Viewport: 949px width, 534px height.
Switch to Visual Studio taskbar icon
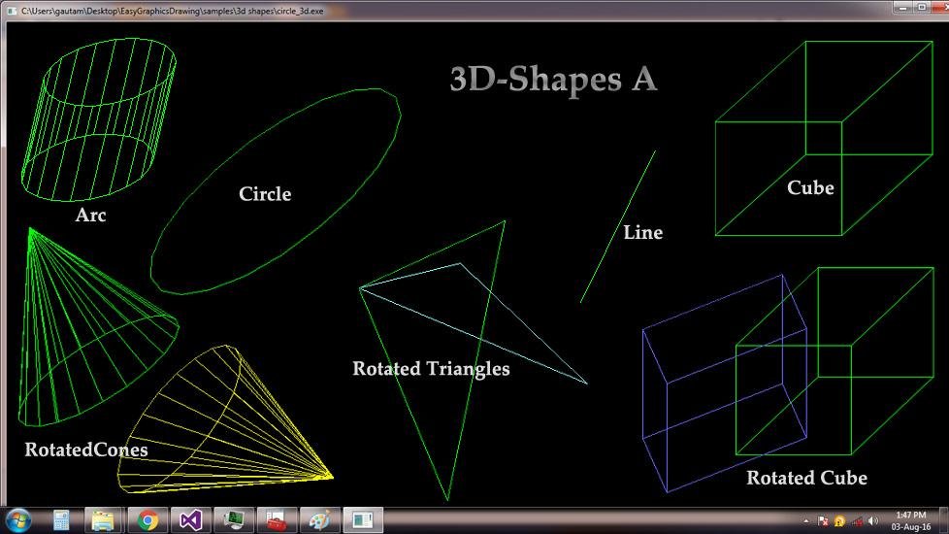point(190,520)
